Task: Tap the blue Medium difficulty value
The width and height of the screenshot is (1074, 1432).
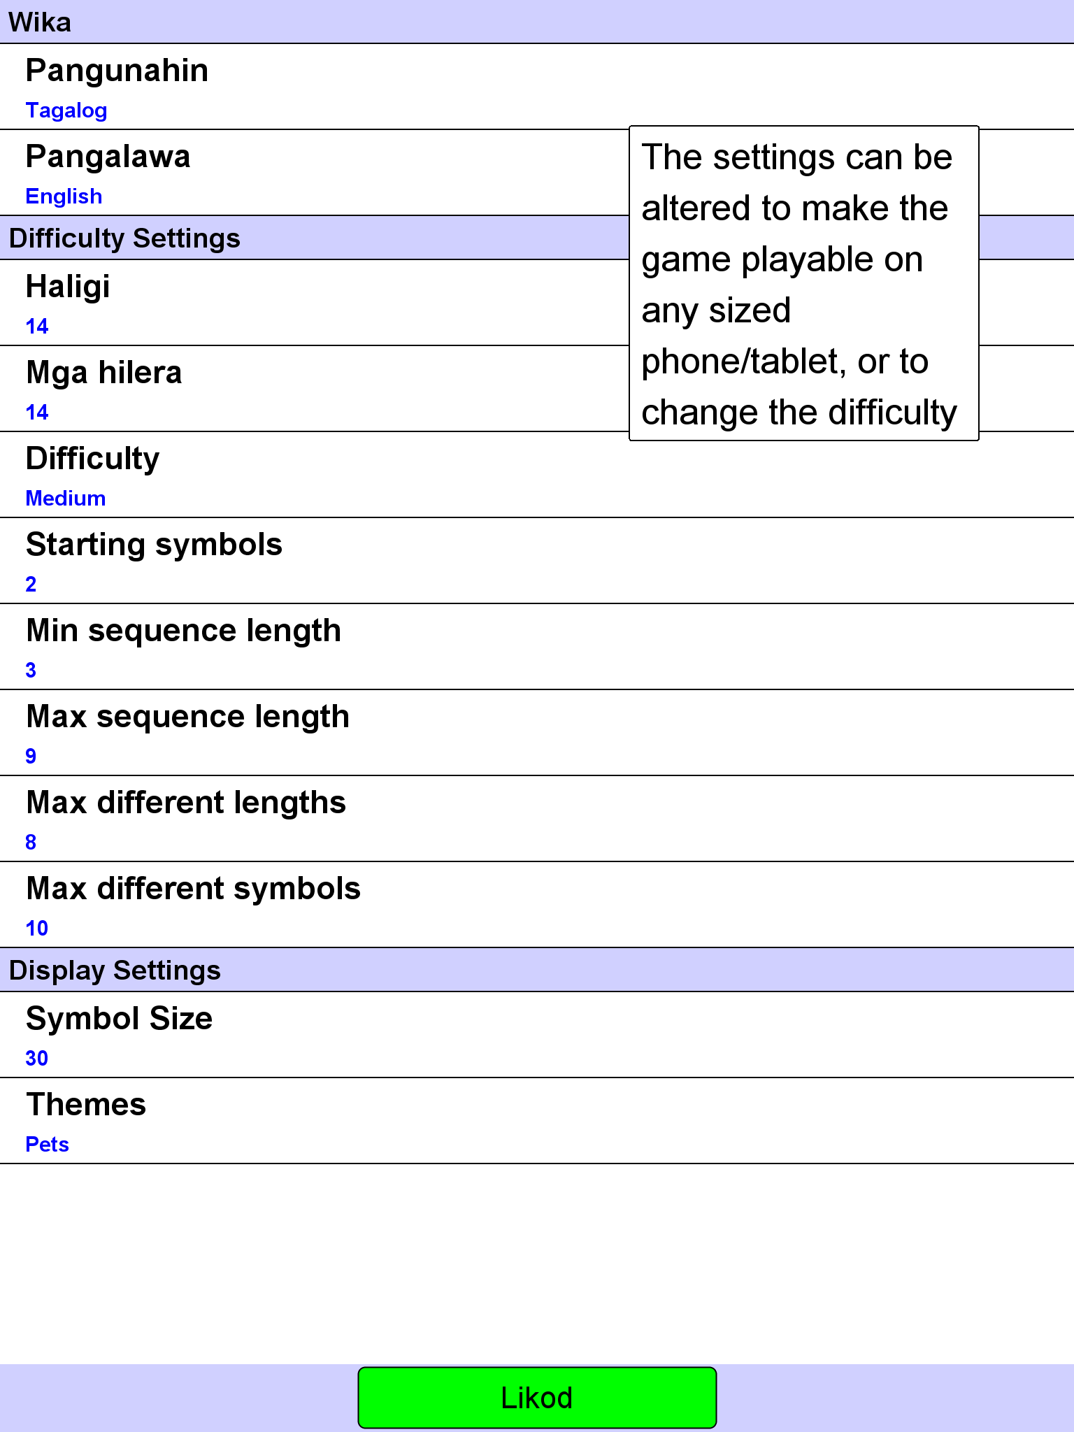Action: (x=66, y=499)
